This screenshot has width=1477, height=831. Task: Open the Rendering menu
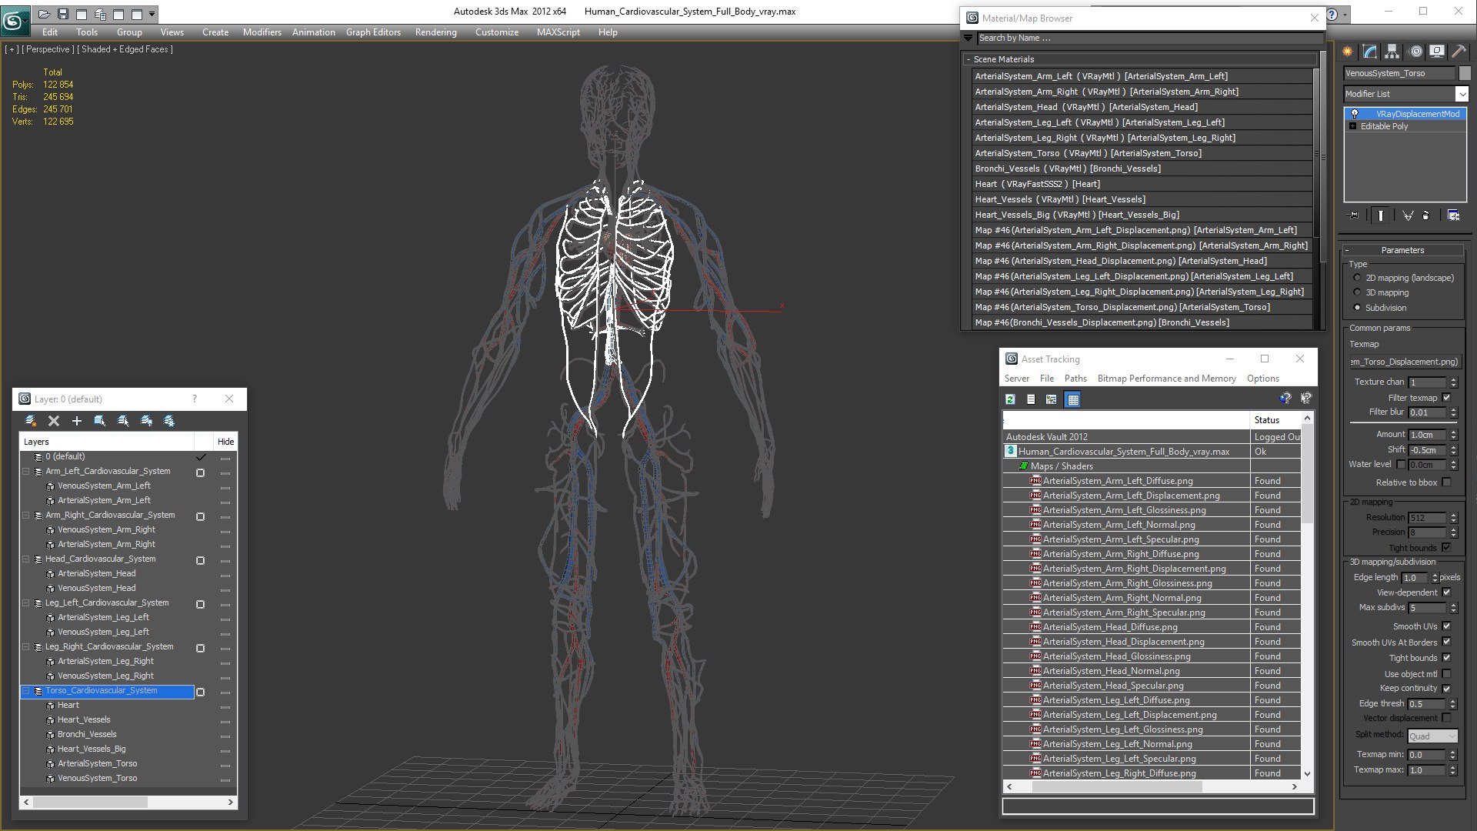(x=435, y=32)
